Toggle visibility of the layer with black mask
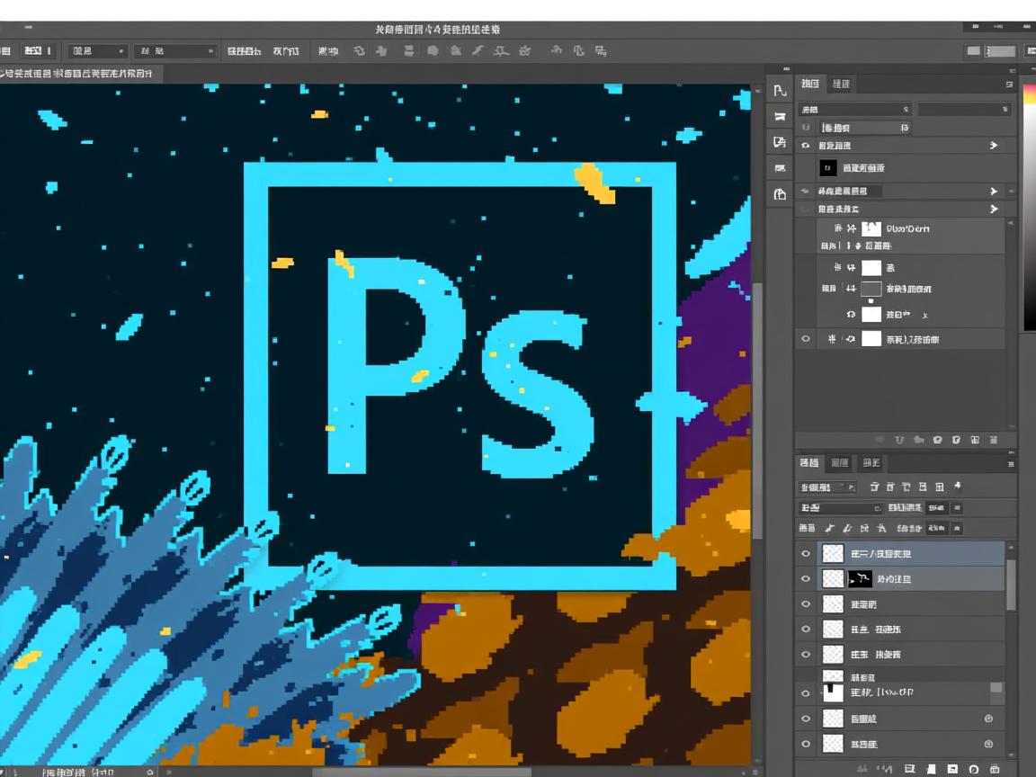 tap(806, 579)
